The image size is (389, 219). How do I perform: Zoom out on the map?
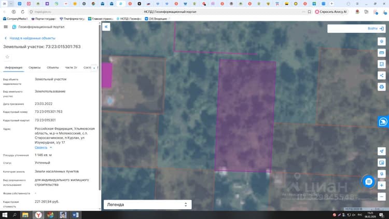pos(382,197)
